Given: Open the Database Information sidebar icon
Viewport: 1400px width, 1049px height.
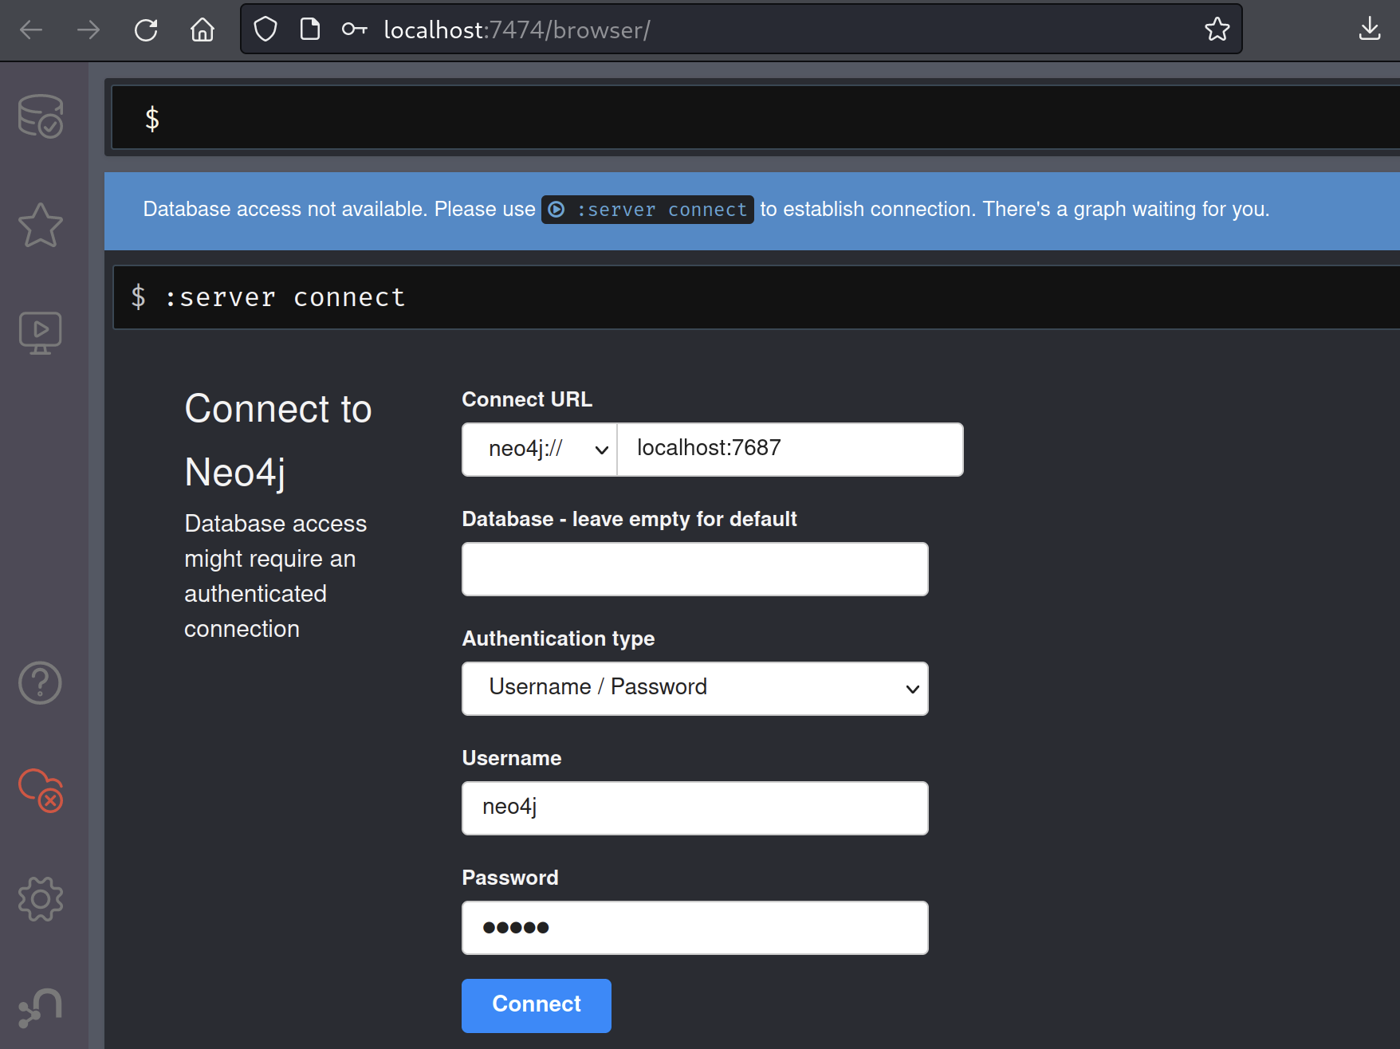Looking at the screenshot, I should tap(41, 116).
